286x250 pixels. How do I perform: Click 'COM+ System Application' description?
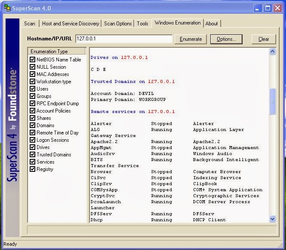[228, 190]
